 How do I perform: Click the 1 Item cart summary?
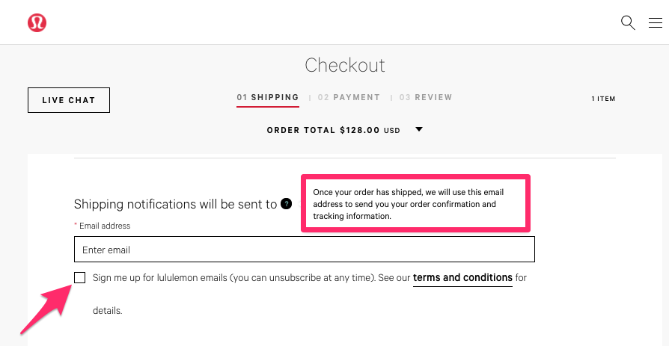pyautogui.click(x=603, y=99)
